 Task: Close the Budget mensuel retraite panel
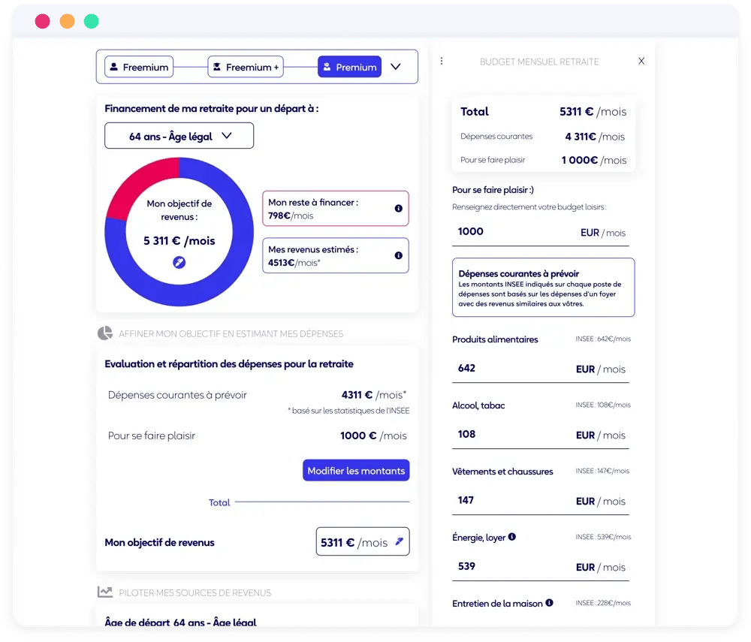(641, 62)
